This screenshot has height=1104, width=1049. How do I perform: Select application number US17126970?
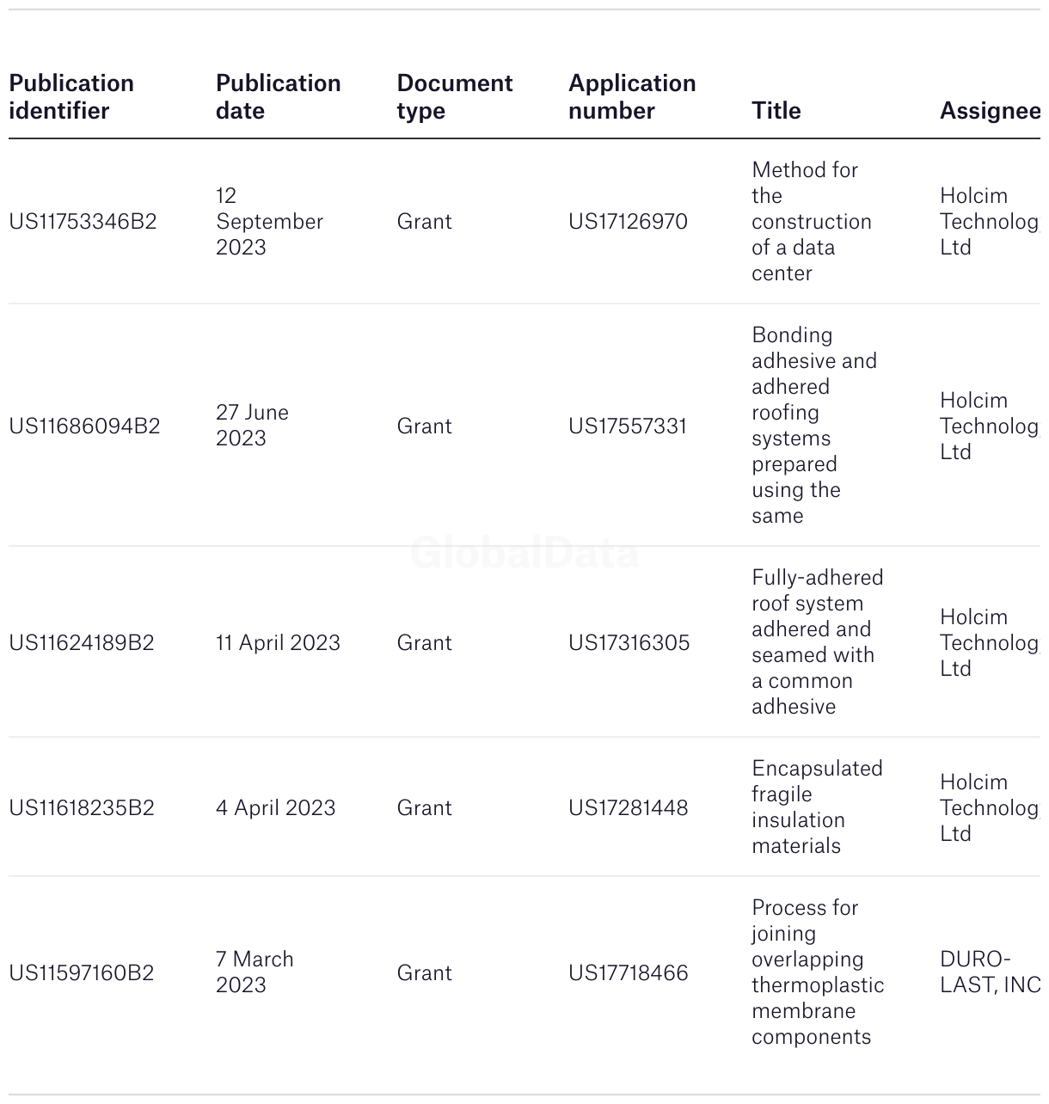(x=628, y=222)
